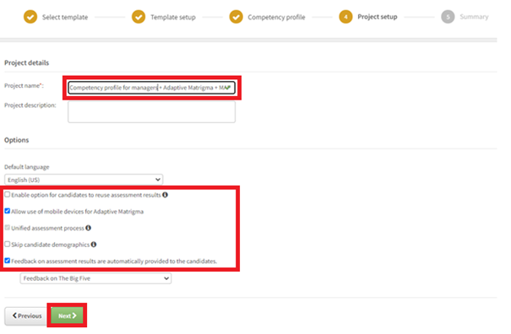Enable option to reuse assessment results checkbox

coord(7,194)
